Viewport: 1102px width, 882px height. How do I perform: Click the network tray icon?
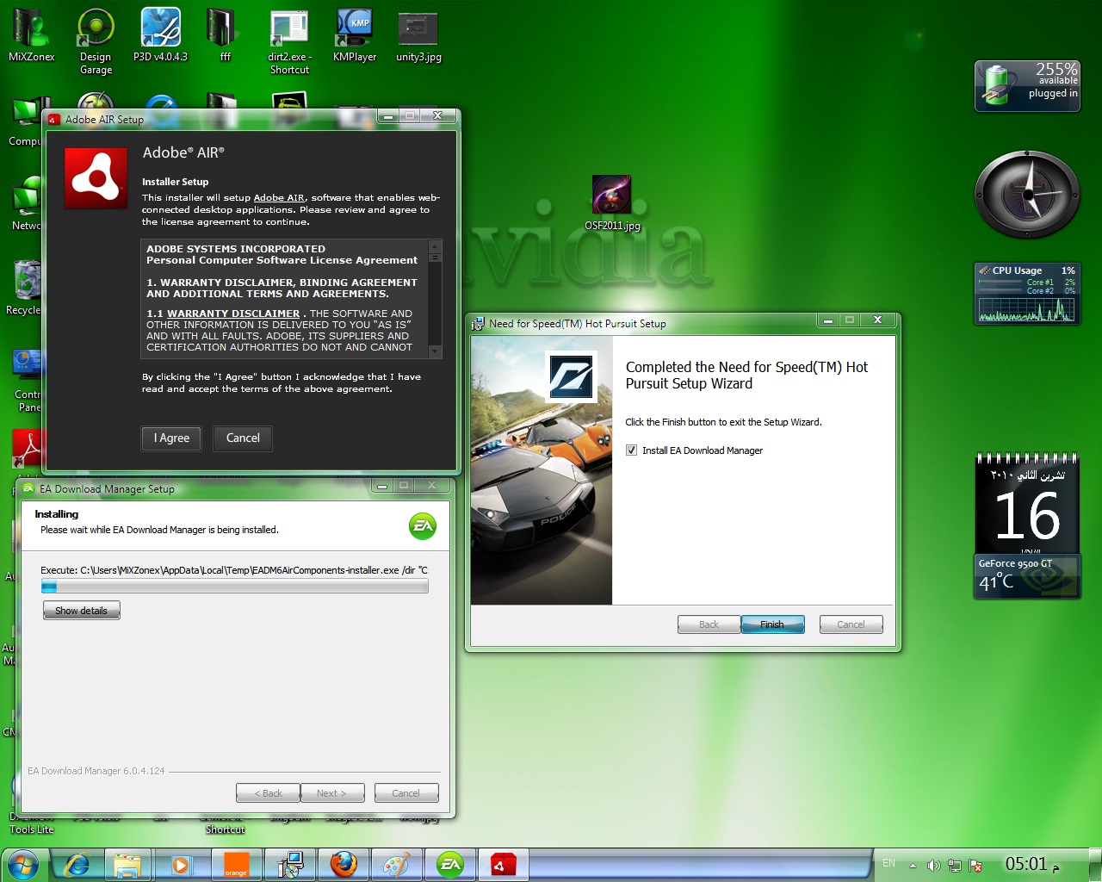click(954, 866)
